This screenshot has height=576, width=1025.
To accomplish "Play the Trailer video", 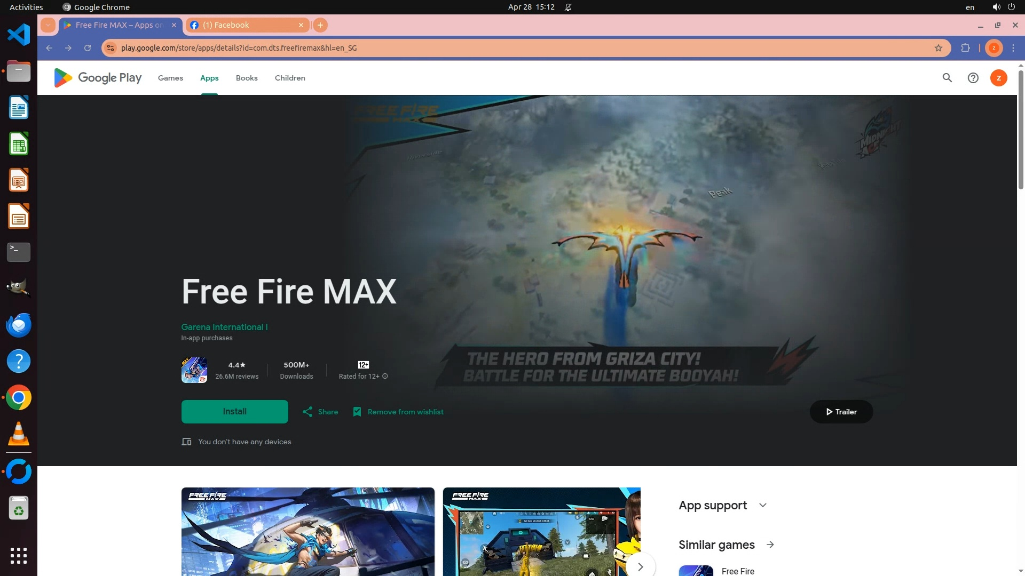I will pos(841,412).
